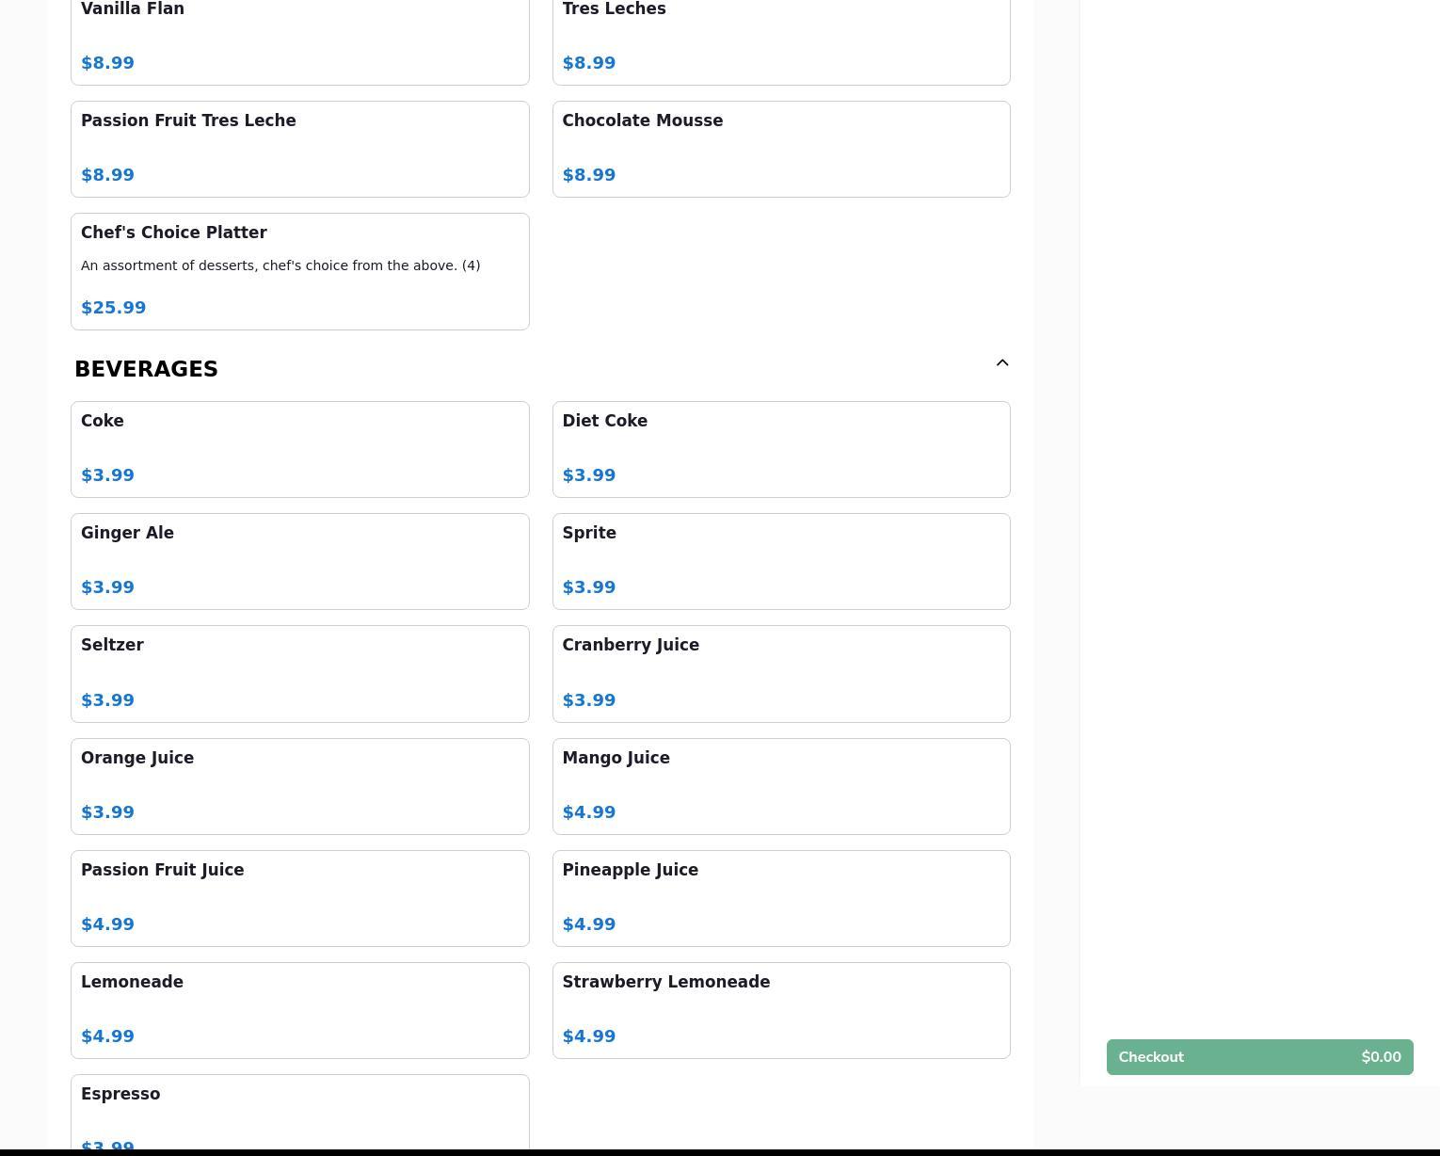Click the Diet Coke $3.99 price
This screenshot has height=1156, width=1440.
[x=589, y=475]
